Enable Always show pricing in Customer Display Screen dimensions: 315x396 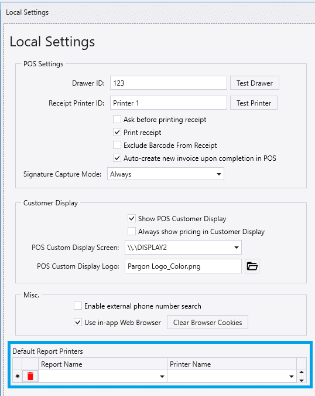pos(132,231)
